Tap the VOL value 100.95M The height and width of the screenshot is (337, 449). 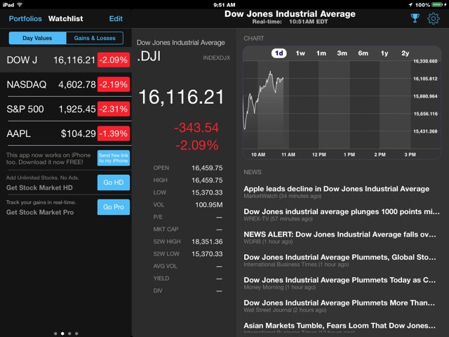click(x=209, y=204)
